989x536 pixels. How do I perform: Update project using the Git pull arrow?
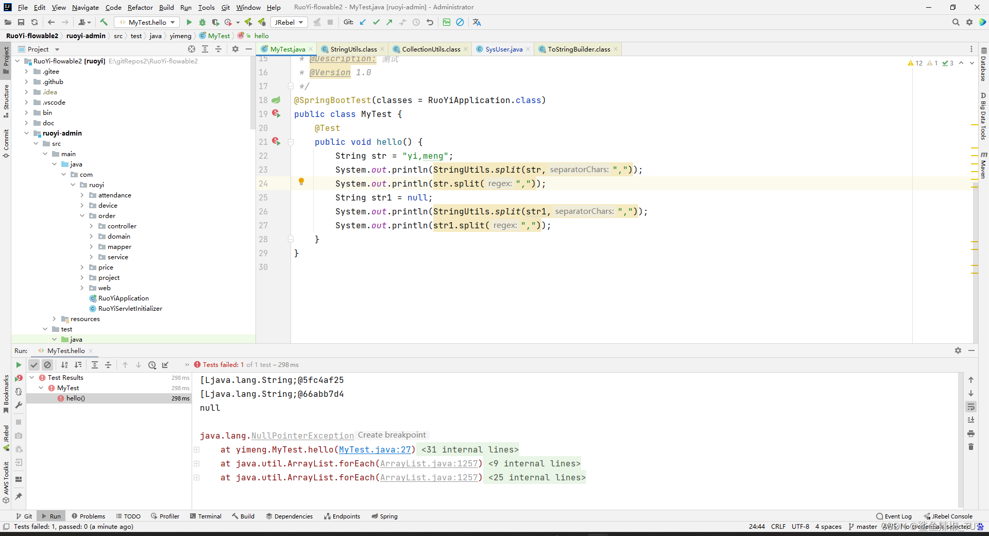(363, 22)
